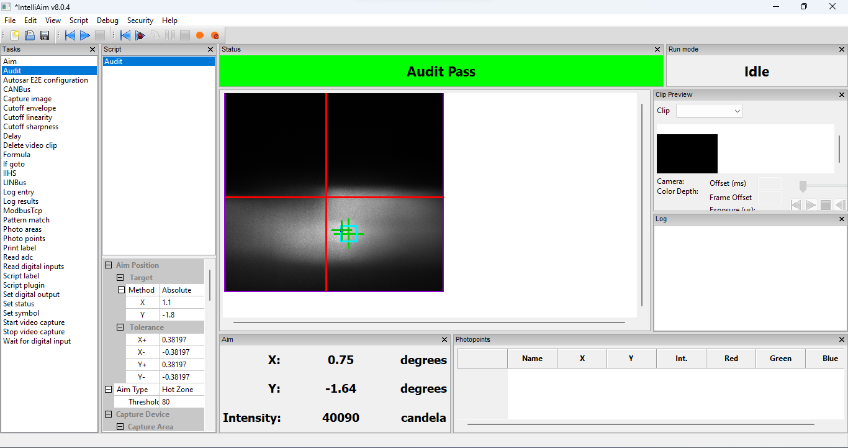The height and width of the screenshot is (448, 848).
Task: Run the script with the play icon
Action: [x=85, y=35]
